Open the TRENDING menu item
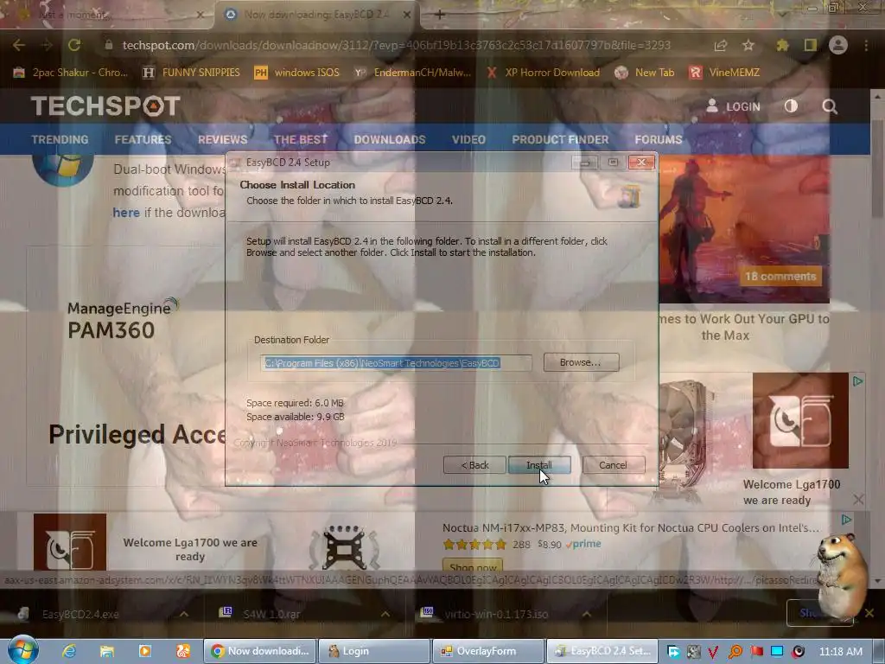Screen dimensions: 885x664 coord(60,139)
